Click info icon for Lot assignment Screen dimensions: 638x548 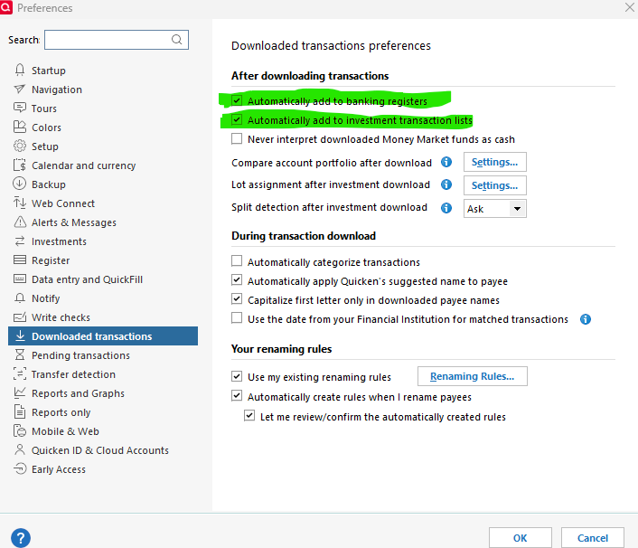tap(446, 184)
